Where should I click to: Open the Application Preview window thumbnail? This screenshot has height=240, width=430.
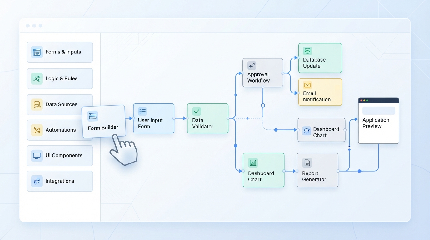379,121
